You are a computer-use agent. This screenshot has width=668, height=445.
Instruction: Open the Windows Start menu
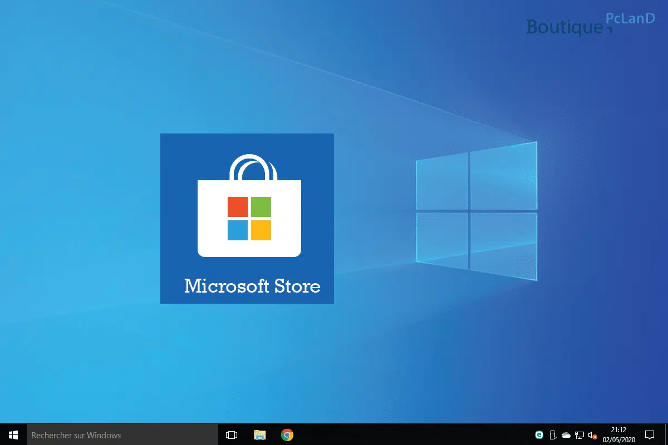[13, 434]
